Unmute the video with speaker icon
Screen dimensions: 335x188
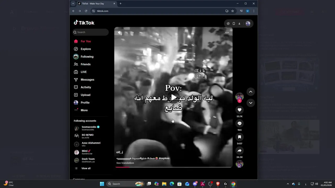tap(120, 33)
